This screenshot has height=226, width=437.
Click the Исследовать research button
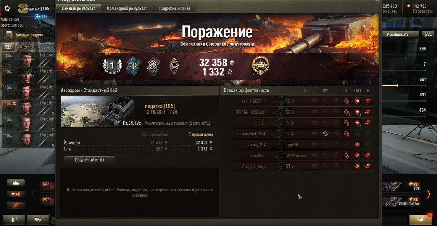pyautogui.click(x=398, y=35)
